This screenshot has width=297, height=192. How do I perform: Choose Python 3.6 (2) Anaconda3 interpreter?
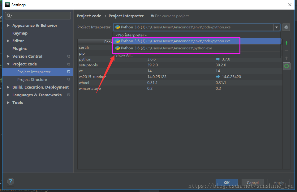click(x=197, y=48)
